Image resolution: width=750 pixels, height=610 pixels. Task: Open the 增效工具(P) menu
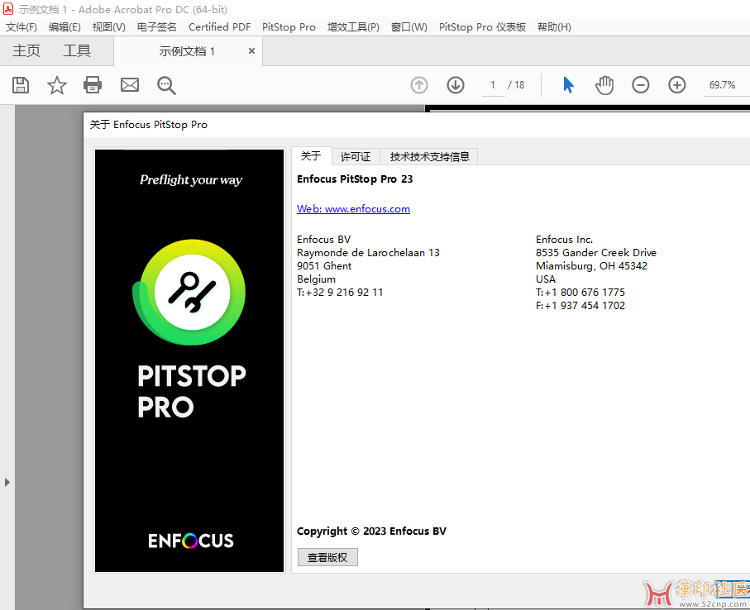353,27
